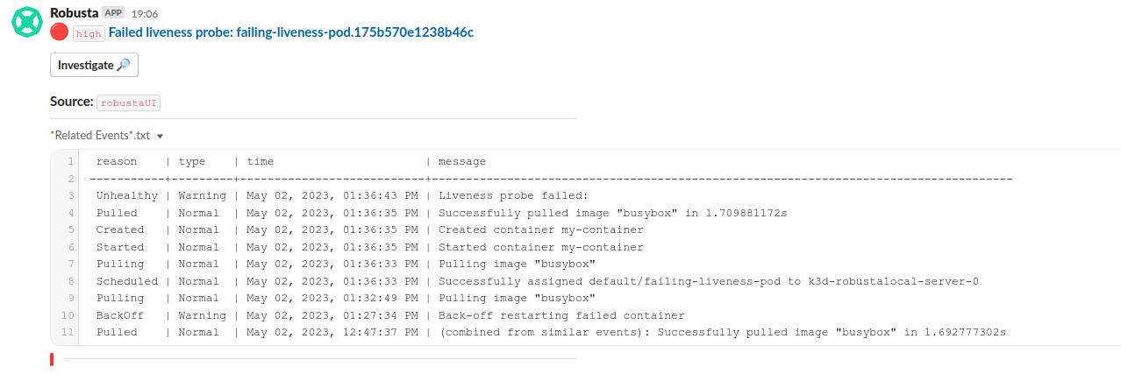Click the 'reason' column header text
Image resolution: width=1121 pixels, height=374 pixels.
pyautogui.click(x=117, y=161)
